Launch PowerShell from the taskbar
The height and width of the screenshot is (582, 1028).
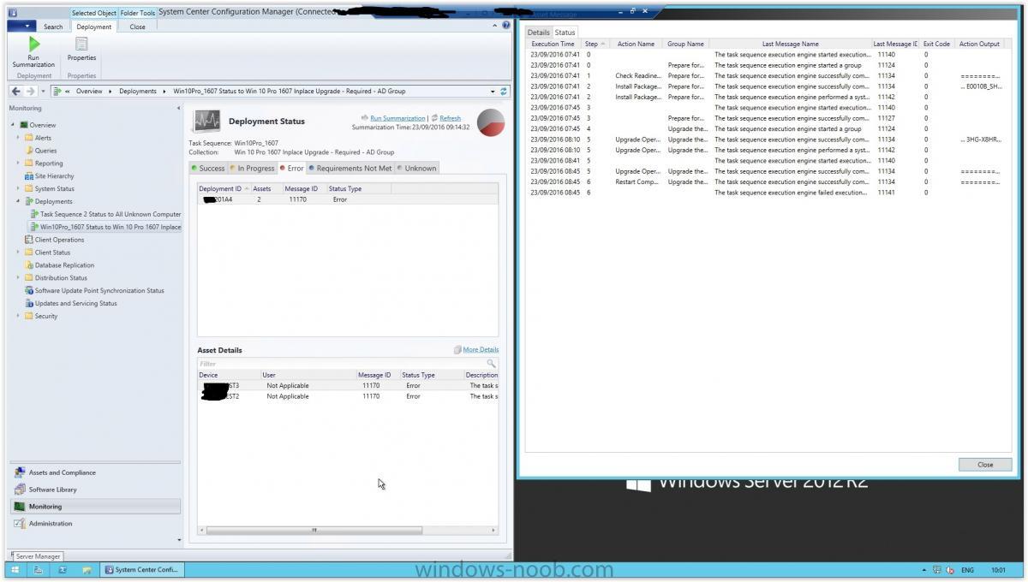63,569
